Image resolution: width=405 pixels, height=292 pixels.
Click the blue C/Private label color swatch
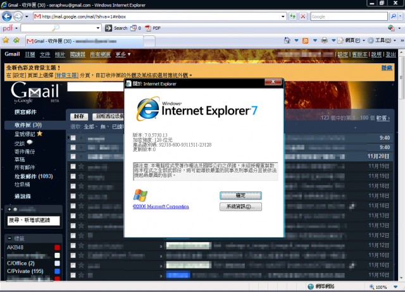[x=58, y=271]
